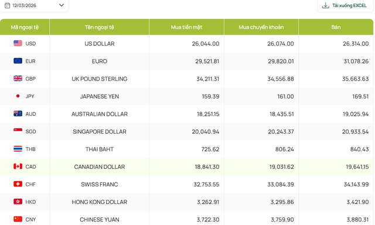Screen dimensions: 375x225
Task: Click the SWISS FRANC name
Action: tap(100, 184)
